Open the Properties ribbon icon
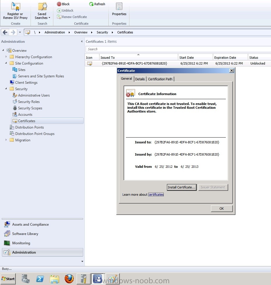 pyautogui.click(x=119, y=6)
